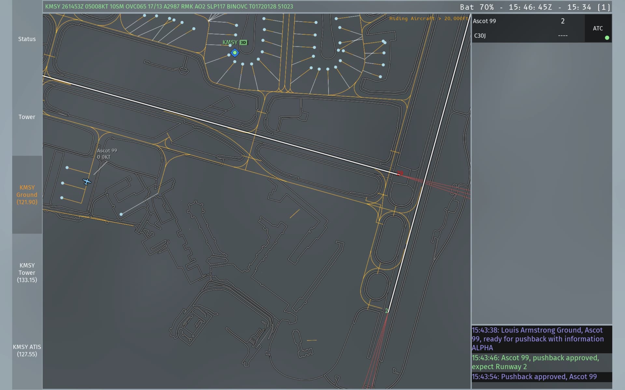Click the green 3D badge beside KMSY
This screenshot has width=625, height=390.
243,43
